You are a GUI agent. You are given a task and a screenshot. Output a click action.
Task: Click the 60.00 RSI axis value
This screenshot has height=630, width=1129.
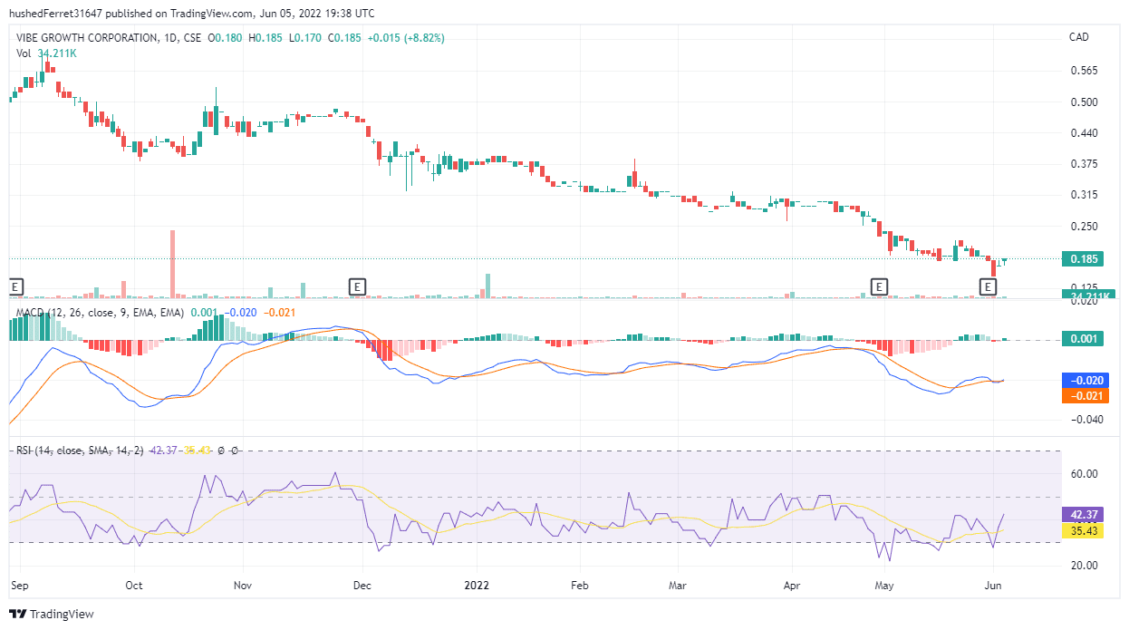pos(1084,473)
